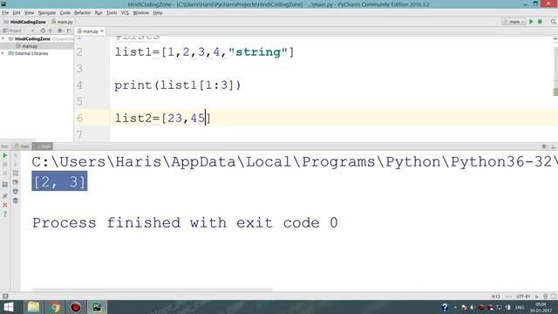
Task: Open the red screen recorder taskbar icon
Action: point(76,307)
